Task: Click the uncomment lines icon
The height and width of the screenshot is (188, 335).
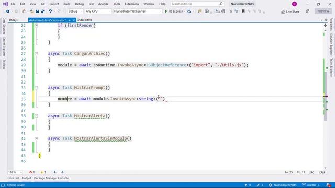Action: 236,11
